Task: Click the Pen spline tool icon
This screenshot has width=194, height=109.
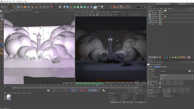Action: pos(71,7)
